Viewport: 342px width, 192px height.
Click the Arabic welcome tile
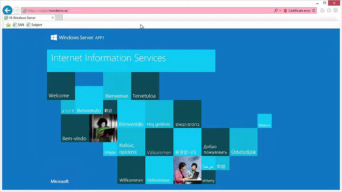209,163
